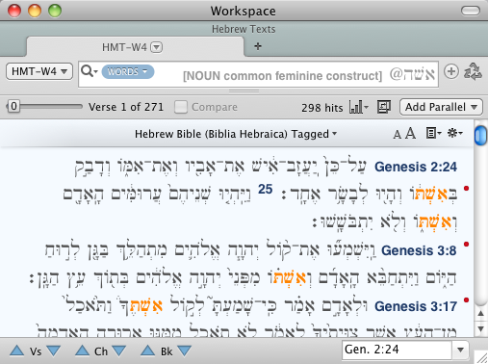Add a new tab with plus
488x364 pixels.
tap(258, 46)
